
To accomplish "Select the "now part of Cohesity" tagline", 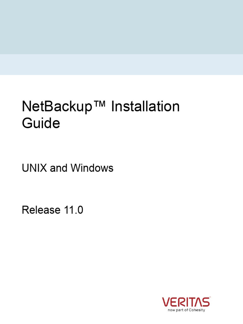I will click(x=186, y=310).
